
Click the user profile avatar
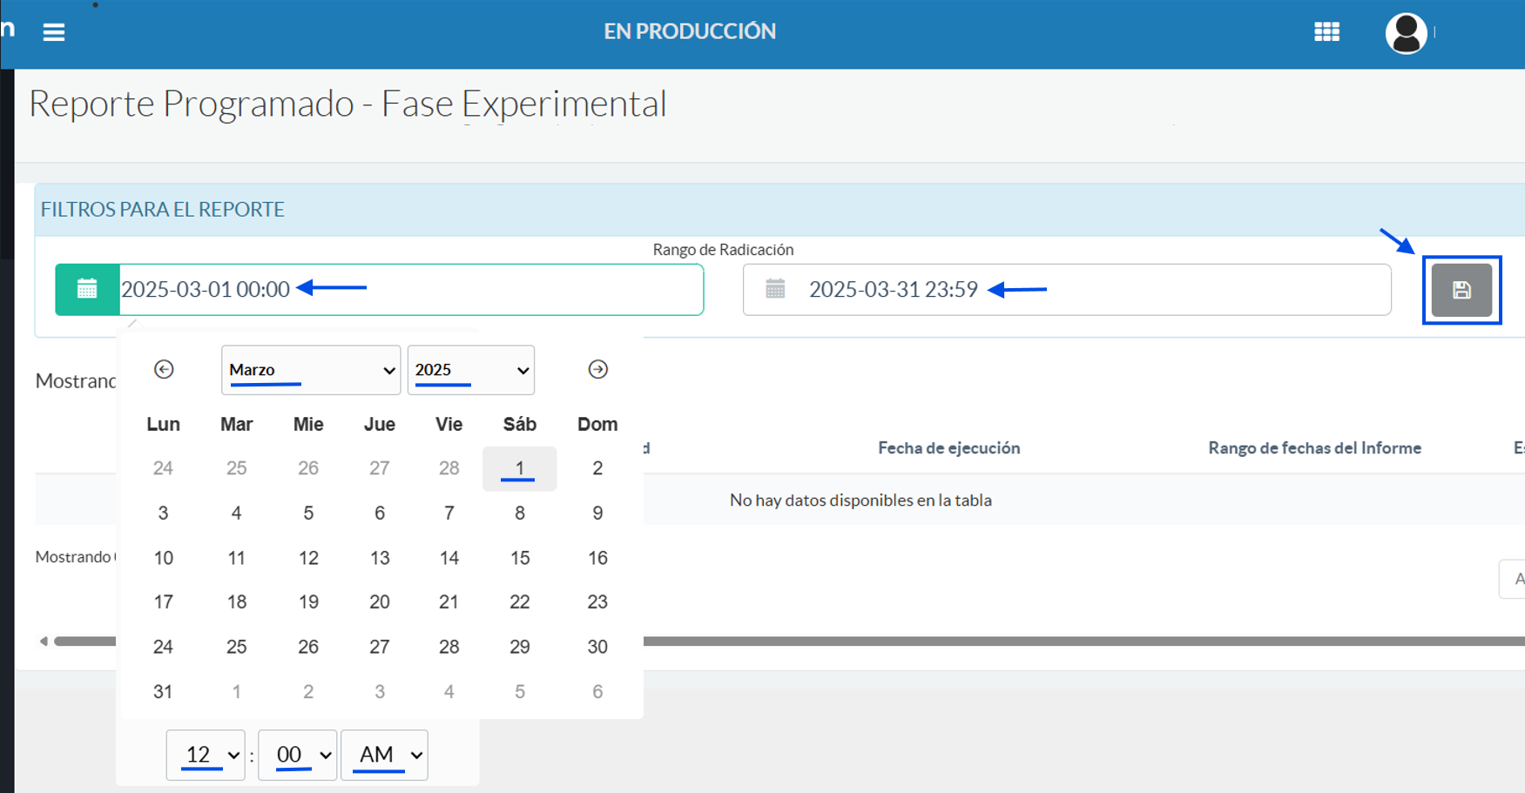coord(1406,34)
